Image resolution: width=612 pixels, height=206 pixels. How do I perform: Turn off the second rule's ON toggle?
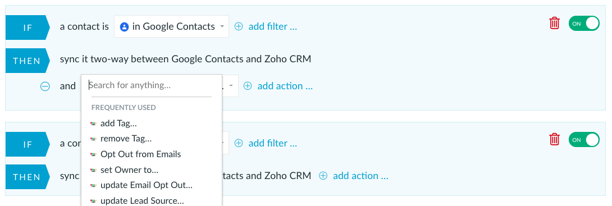click(x=584, y=140)
